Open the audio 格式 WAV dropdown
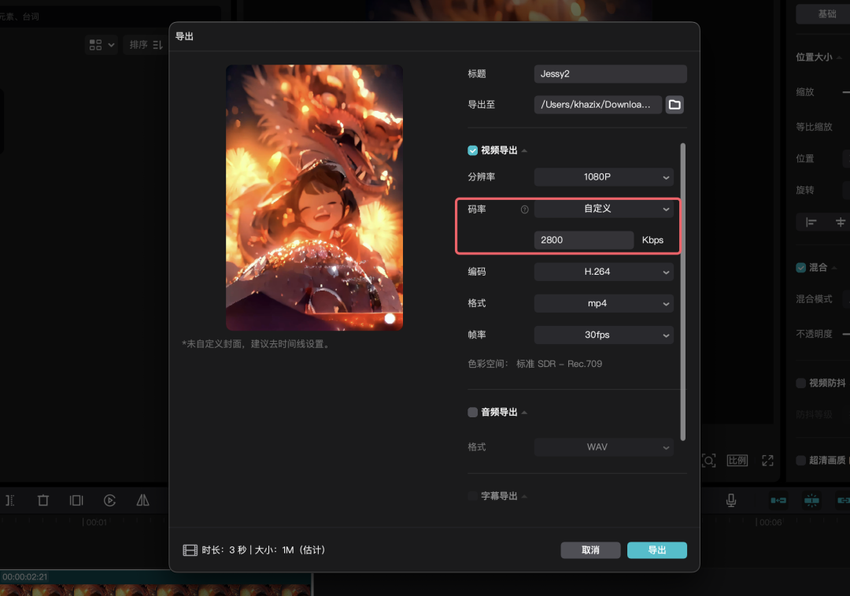This screenshot has width=850, height=596. [x=604, y=447]
